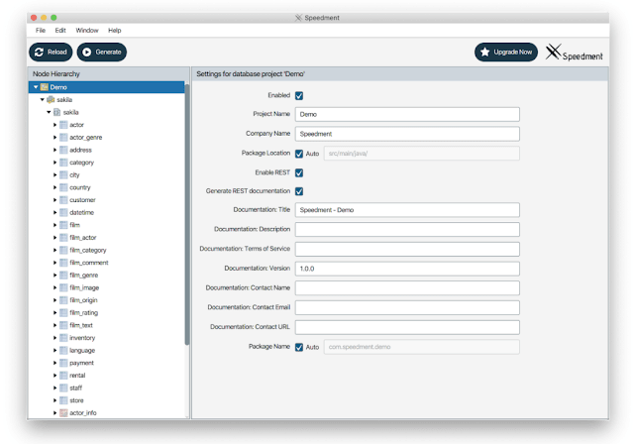The width and height of the screenshot is (634, 444).
Task: Click the film_category table icon
Action: click(63, 250)
